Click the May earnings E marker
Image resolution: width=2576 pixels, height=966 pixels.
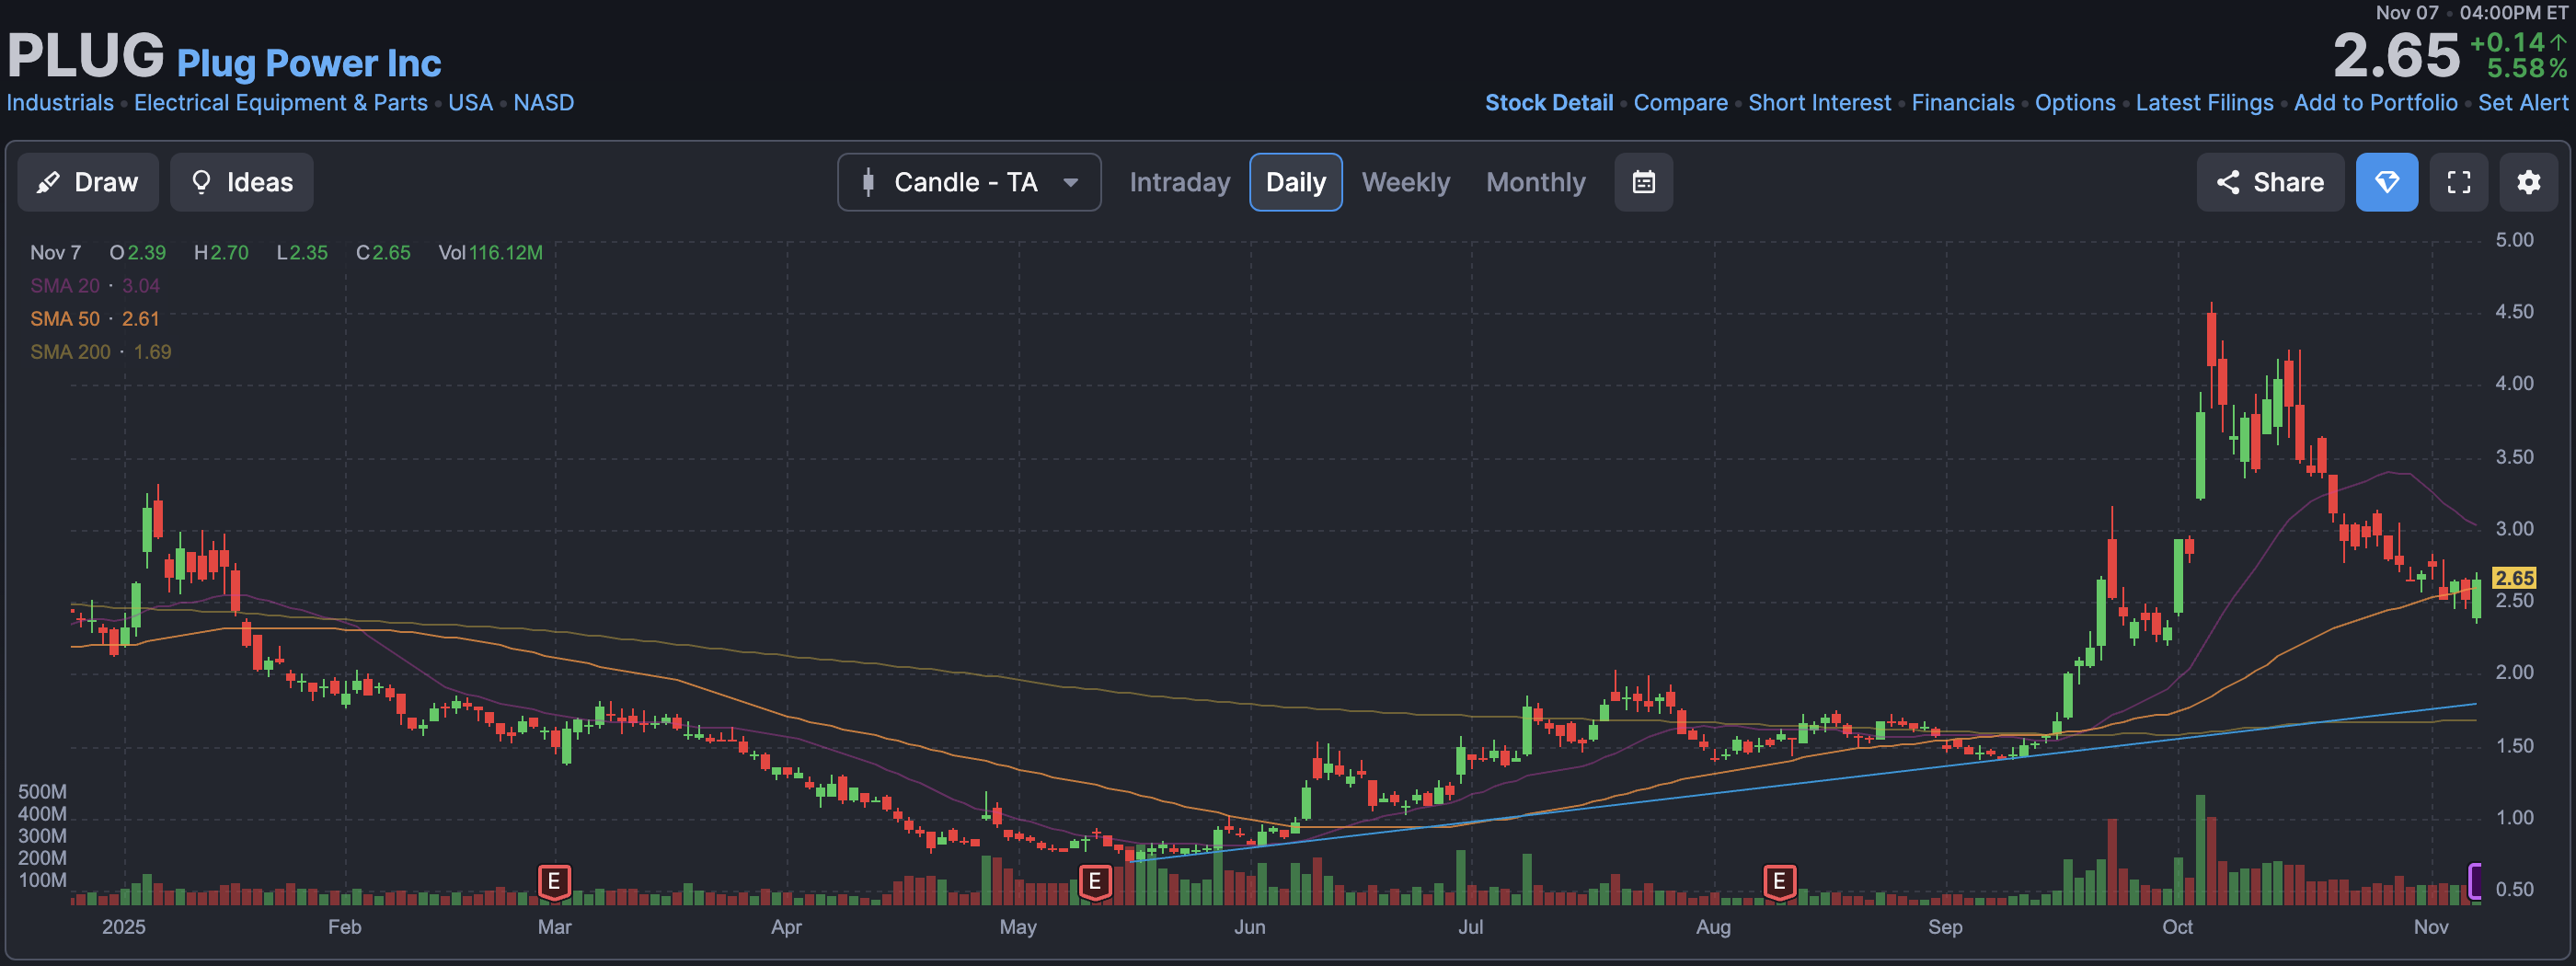1095,882
